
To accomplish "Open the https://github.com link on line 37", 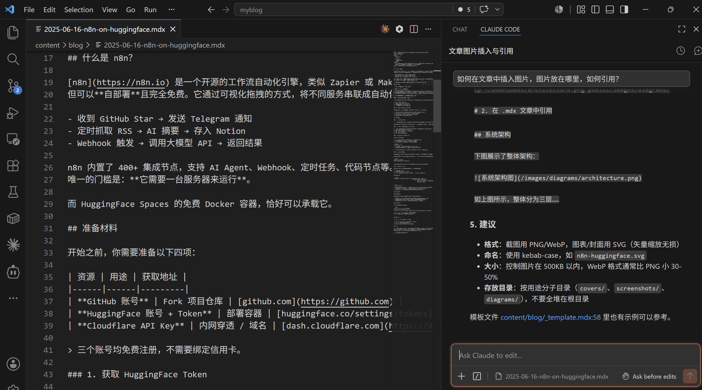I will click(345, 301).
